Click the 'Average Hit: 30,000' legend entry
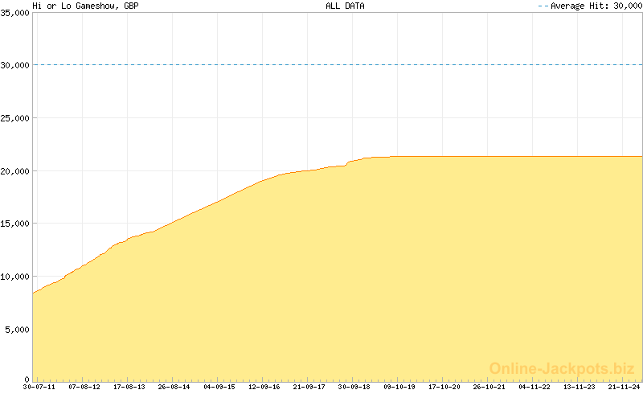 (x=596, y=6)
